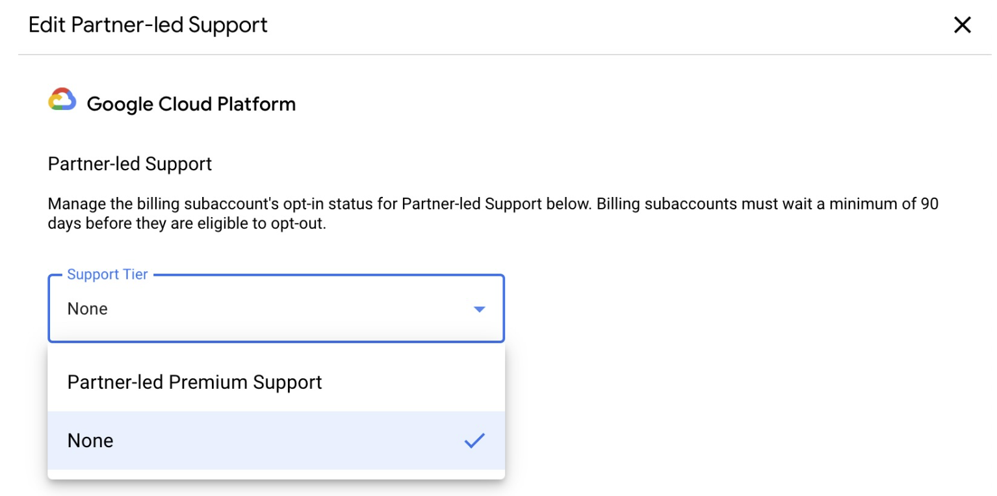The width and height of the screenshot is (997, 496).
Task: Click the blue check icon in the dropdown list
Action: 475,440
